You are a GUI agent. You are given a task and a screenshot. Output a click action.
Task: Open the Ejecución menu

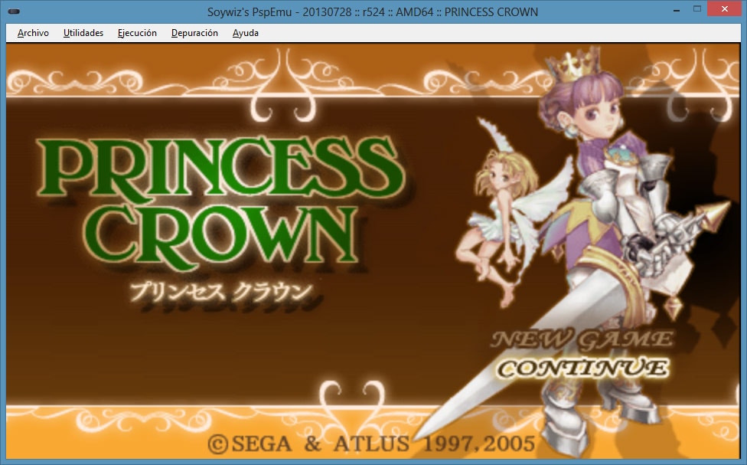(x=137, y=33)
